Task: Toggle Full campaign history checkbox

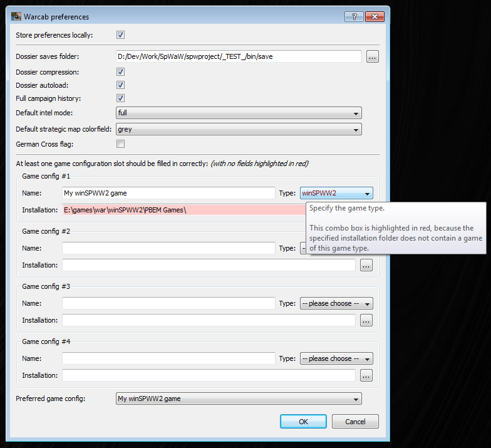Action: 120,98
